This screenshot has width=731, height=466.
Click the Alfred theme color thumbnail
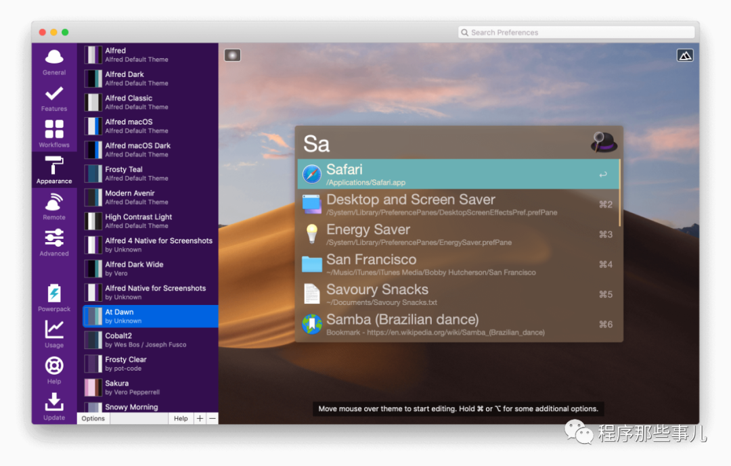(x=93, y=55)
